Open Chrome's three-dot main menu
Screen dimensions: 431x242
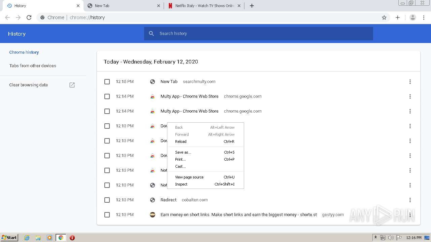pyautogui.click(x=424, y=17)
